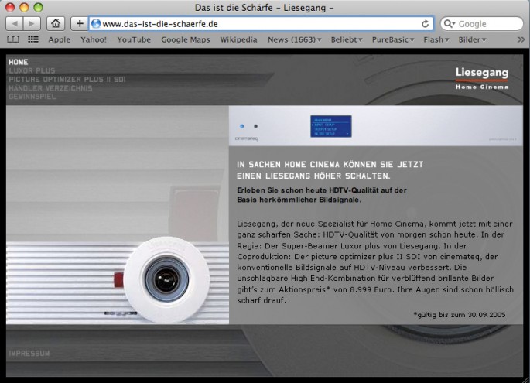Reload the page with the circular arrow
Screen dimensions: 530x383
tap(426, 24)
